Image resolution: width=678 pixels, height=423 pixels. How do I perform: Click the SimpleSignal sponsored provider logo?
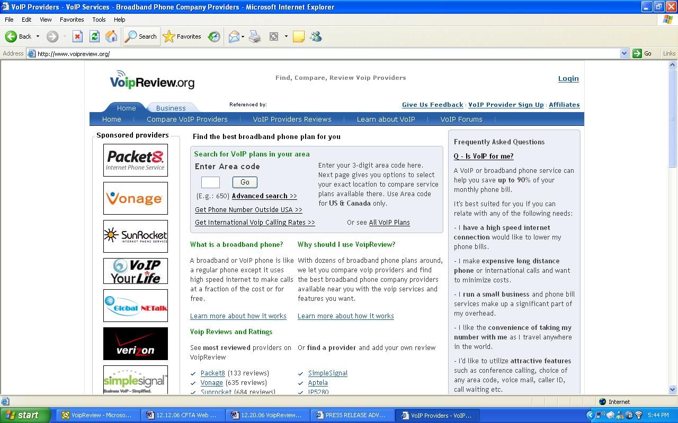136,380
